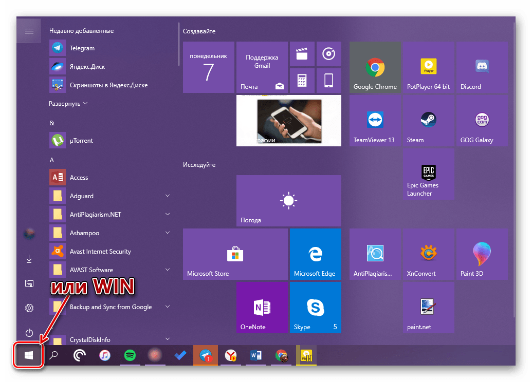Image resolution: width=532 pixels, height=382 pixels.
Task: Click the Power button in Start sidebar
Action: 29,333
